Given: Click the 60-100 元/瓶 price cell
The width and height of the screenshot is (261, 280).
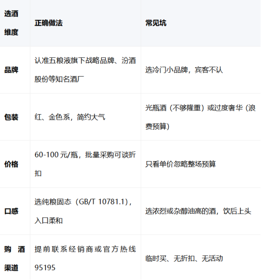Looking at the screenshot, I should [x=85, y=164].
